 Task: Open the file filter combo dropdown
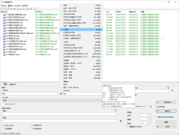pyautogui.click(x=168, y=91)
